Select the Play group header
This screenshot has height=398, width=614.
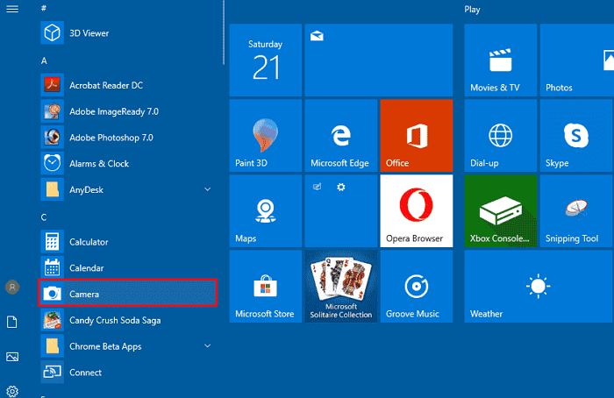472,10
